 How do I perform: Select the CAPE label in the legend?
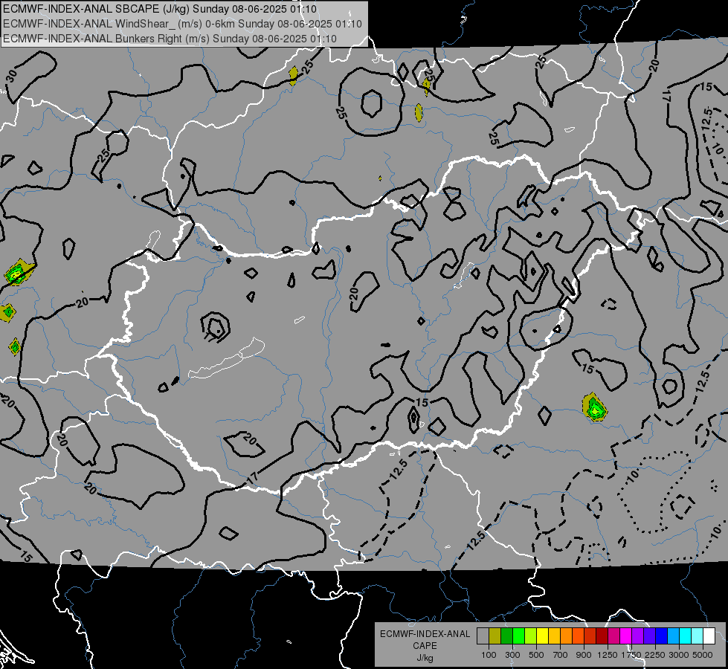425,646
